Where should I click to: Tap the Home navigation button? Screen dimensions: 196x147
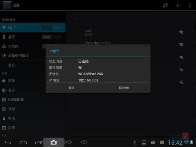(x=23, y=142)
